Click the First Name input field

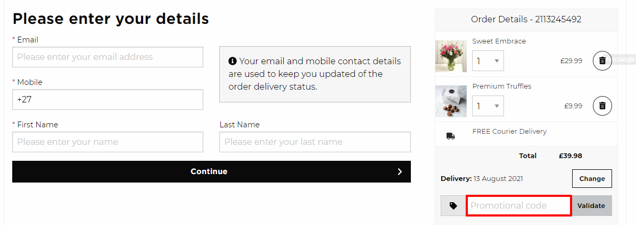pyautogui.click(x=108, y=142)
